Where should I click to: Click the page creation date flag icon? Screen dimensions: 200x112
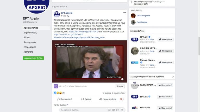pyautogui.click(x=132, y=2)
